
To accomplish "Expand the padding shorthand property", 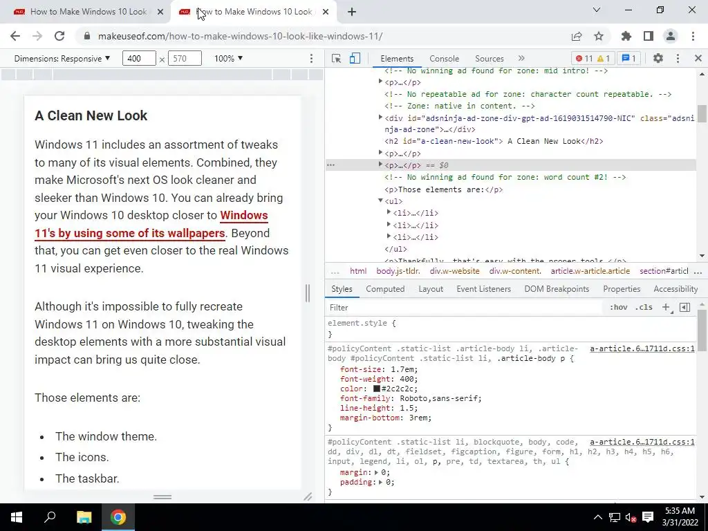I will [381, 482].
